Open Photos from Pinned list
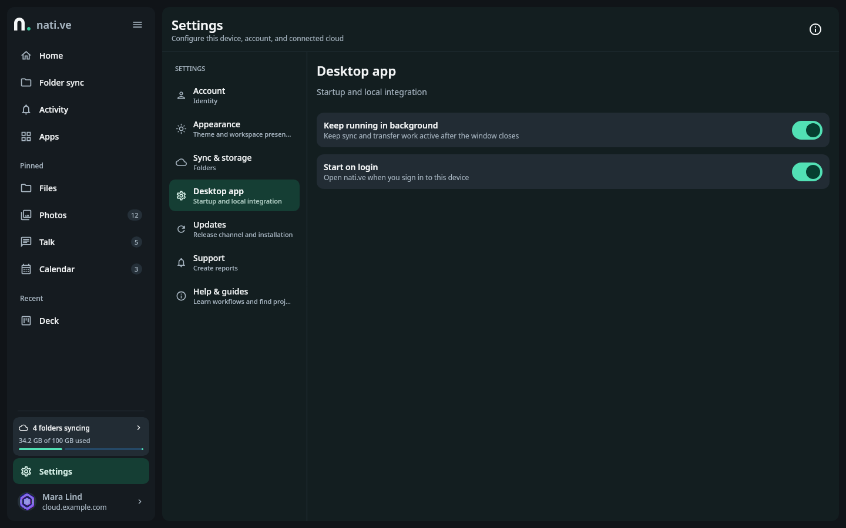 (x=81, y=215)
